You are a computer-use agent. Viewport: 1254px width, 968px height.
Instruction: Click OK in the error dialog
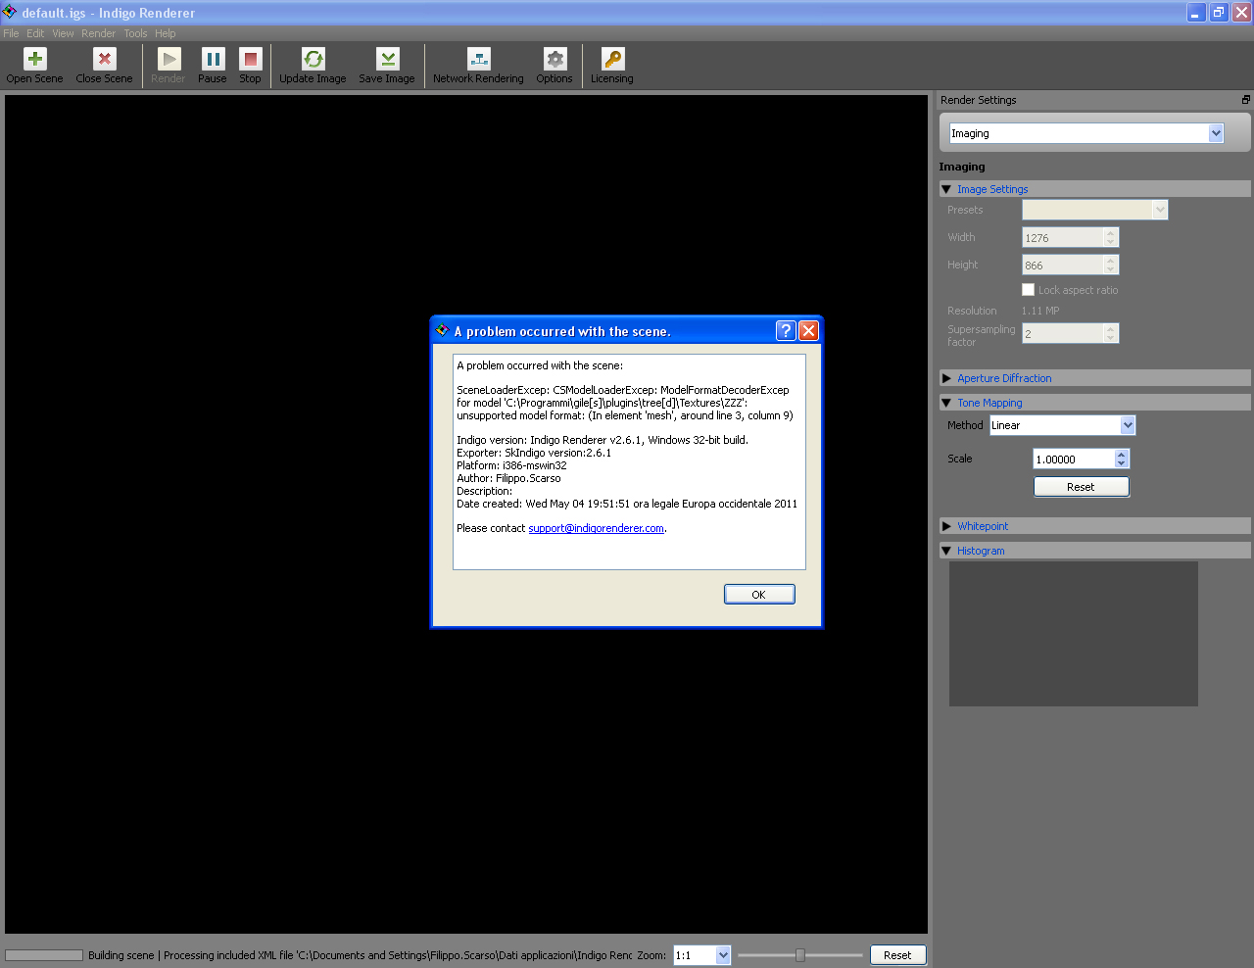coord(759,595)
